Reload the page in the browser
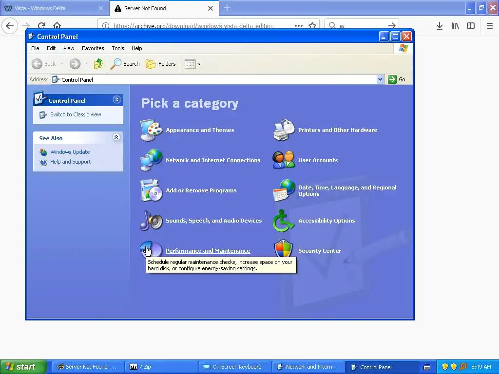Viewport: 499px width, 374px height. point(42,25)
